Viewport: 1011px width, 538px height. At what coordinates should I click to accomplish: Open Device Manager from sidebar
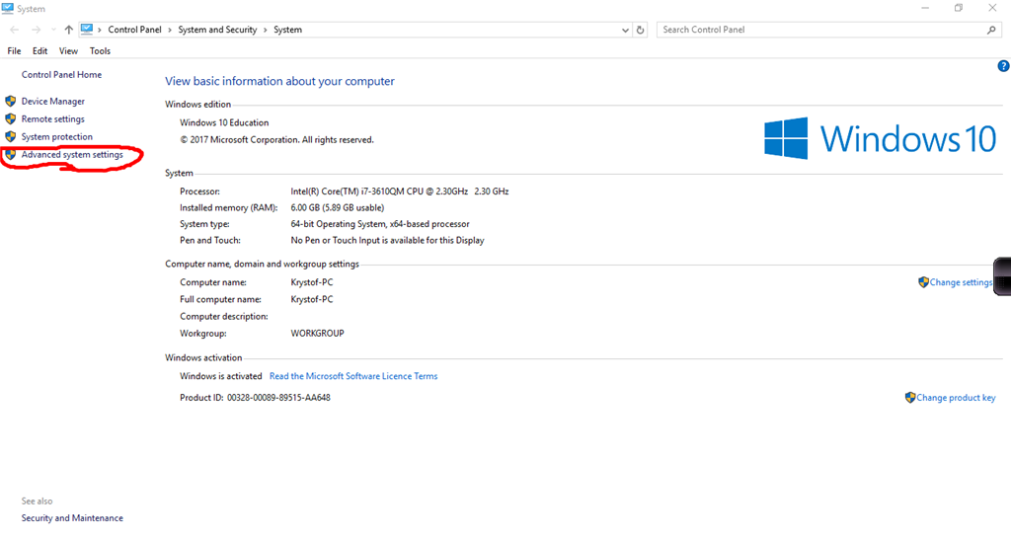53,101
